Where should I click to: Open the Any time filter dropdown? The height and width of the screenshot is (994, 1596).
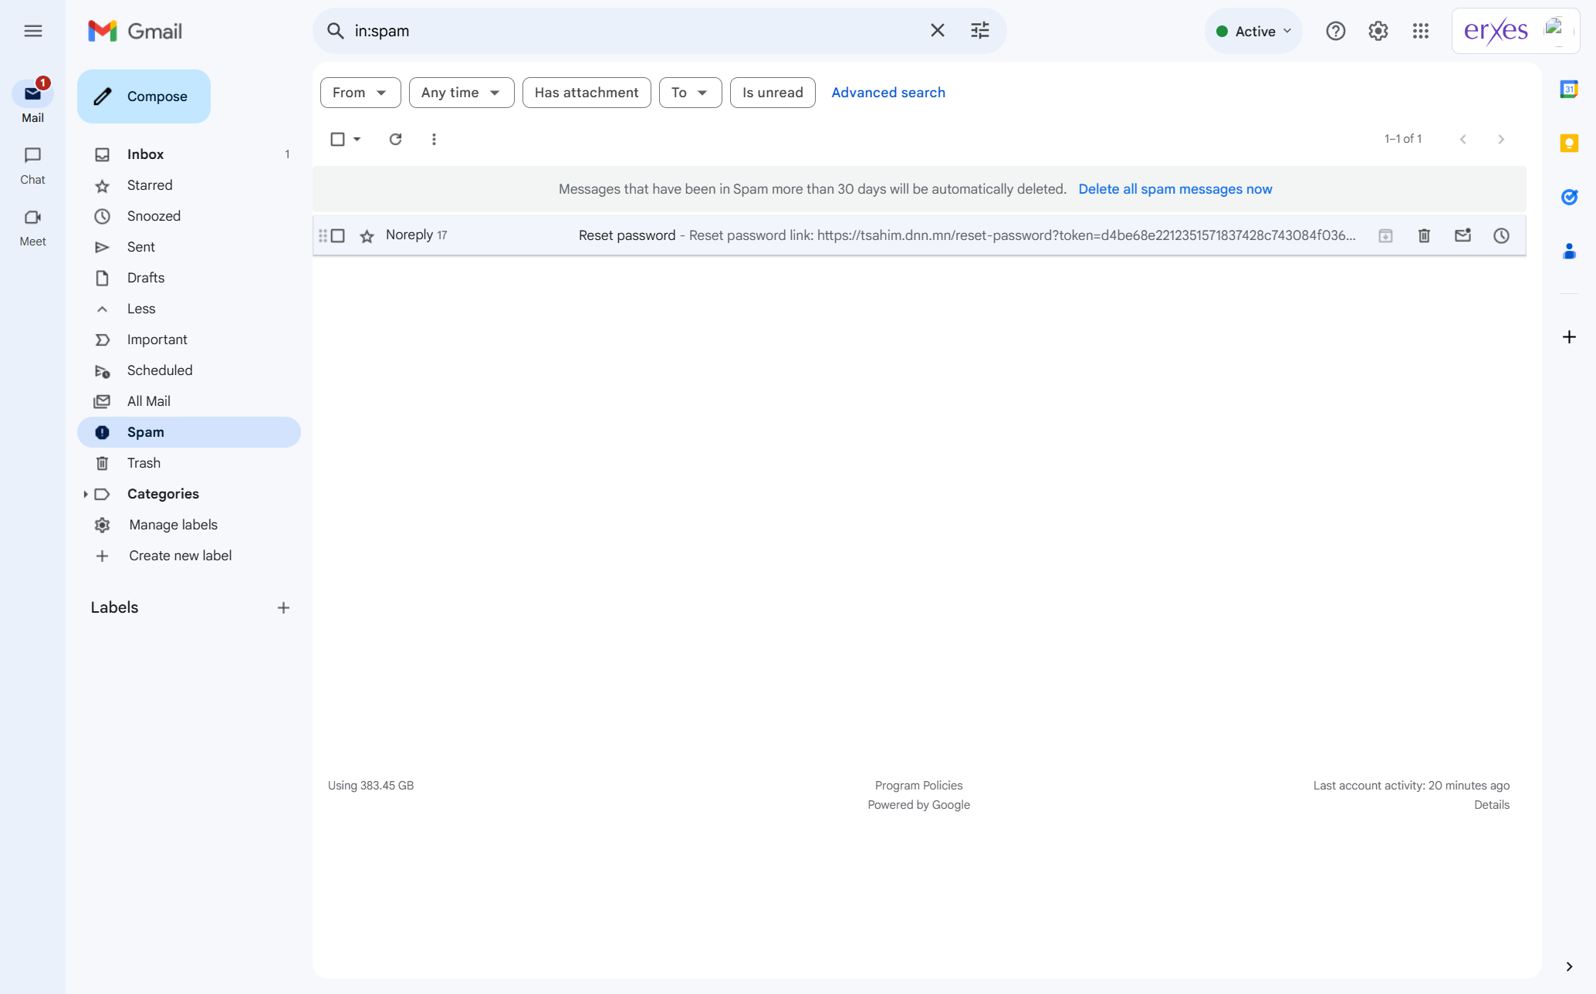[x=462, y=93]
